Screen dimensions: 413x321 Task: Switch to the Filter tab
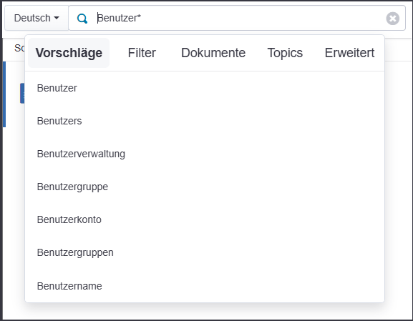pyautogui.click(x=142, y=53)
